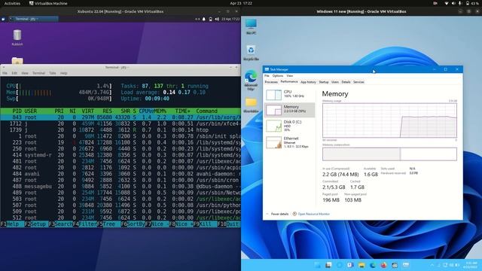Open File menu in Xubuntu Terminal
The image size is (482, 271).
pos(5,73)
